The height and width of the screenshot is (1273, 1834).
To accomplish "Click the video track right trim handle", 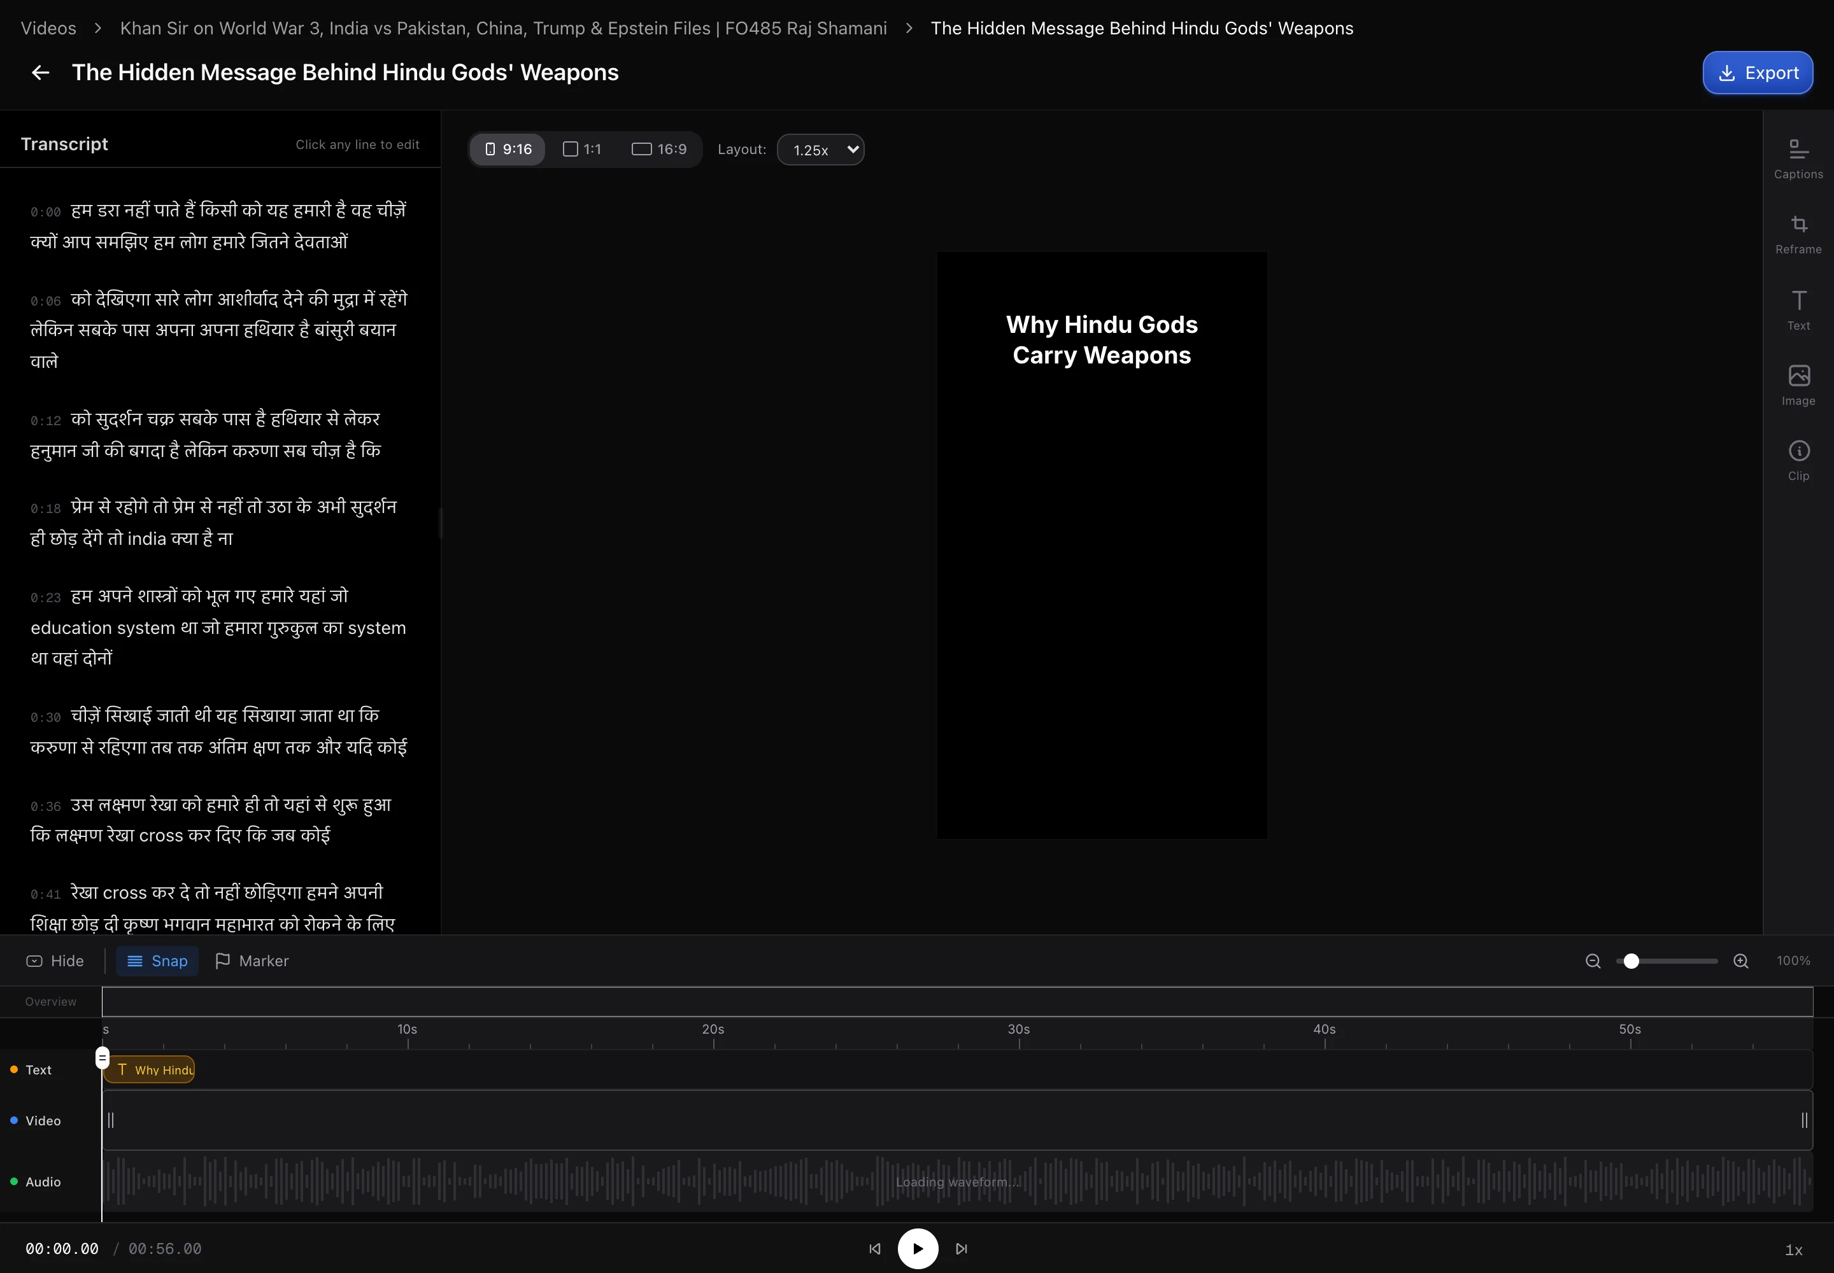I will point(1803,1120).
